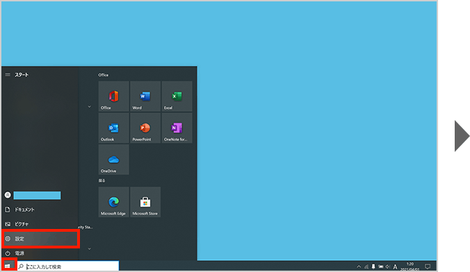Open the Office app tile

coord(113,96)
